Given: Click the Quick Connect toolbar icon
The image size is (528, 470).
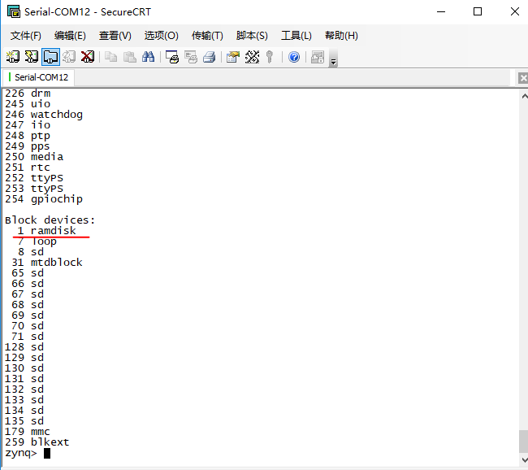Looking at the screenshot, I should point(32,57).
